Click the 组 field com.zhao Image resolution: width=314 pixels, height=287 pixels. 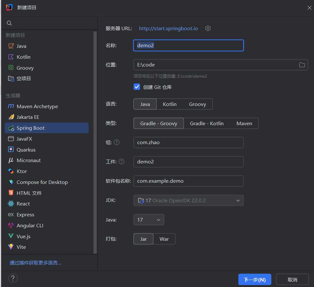[188, 143]
